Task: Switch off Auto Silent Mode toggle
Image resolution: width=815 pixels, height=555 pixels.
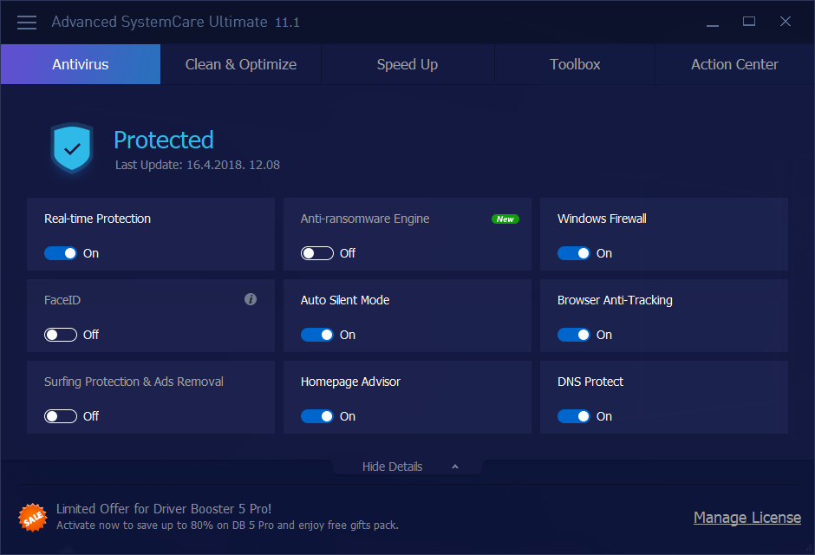Action: coord(317,335)
